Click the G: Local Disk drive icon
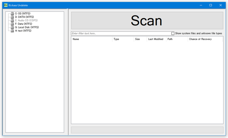Image resolution: width=228 pixels, height=138 pixels. (12, 27)
